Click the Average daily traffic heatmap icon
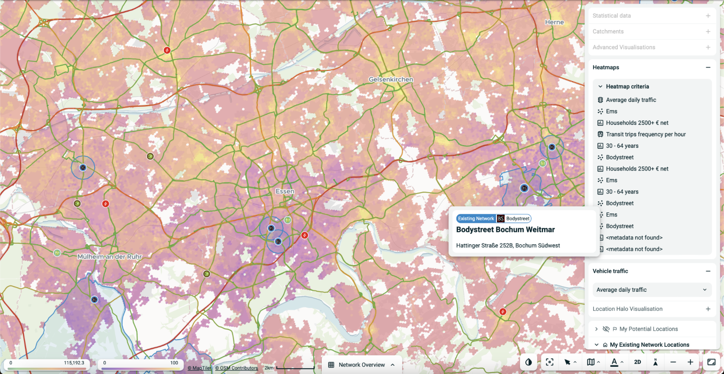724x374 pixels. [x=600, y=100]
